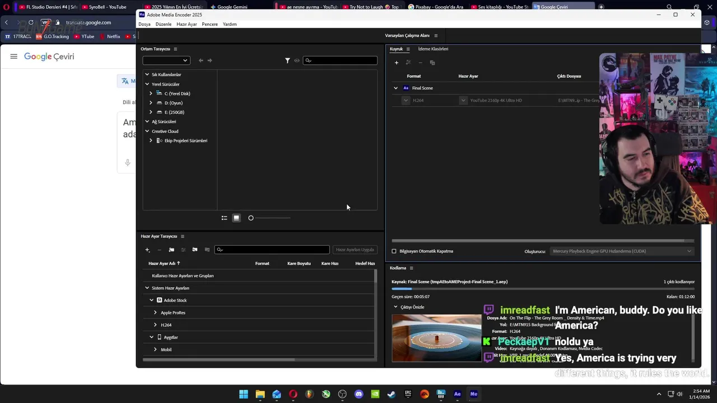Expand the E: (250GB) drive
717x403 pixels.
[151, 112]
